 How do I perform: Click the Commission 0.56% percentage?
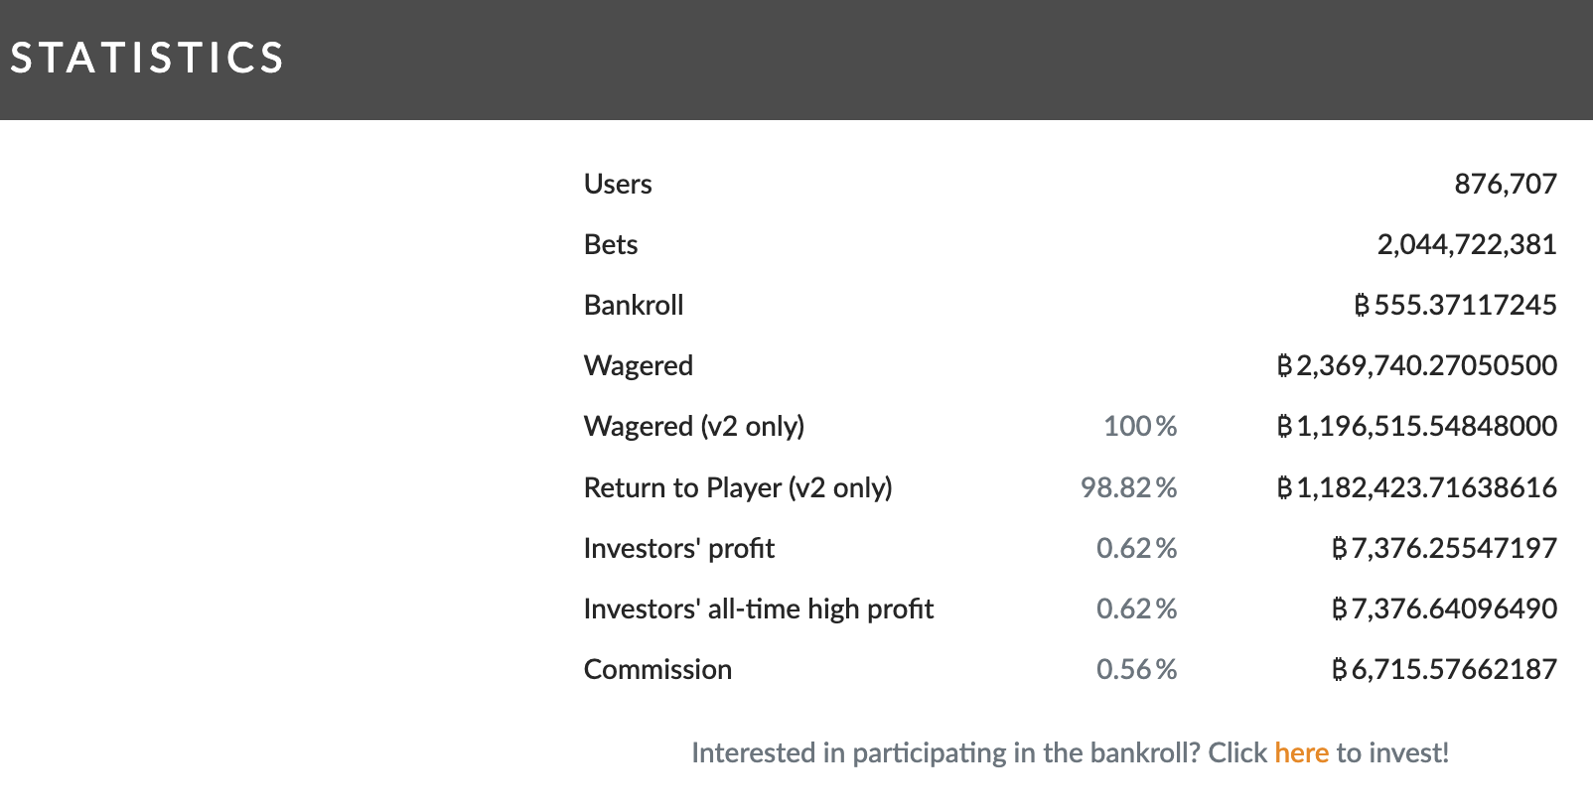[1136, 669]
